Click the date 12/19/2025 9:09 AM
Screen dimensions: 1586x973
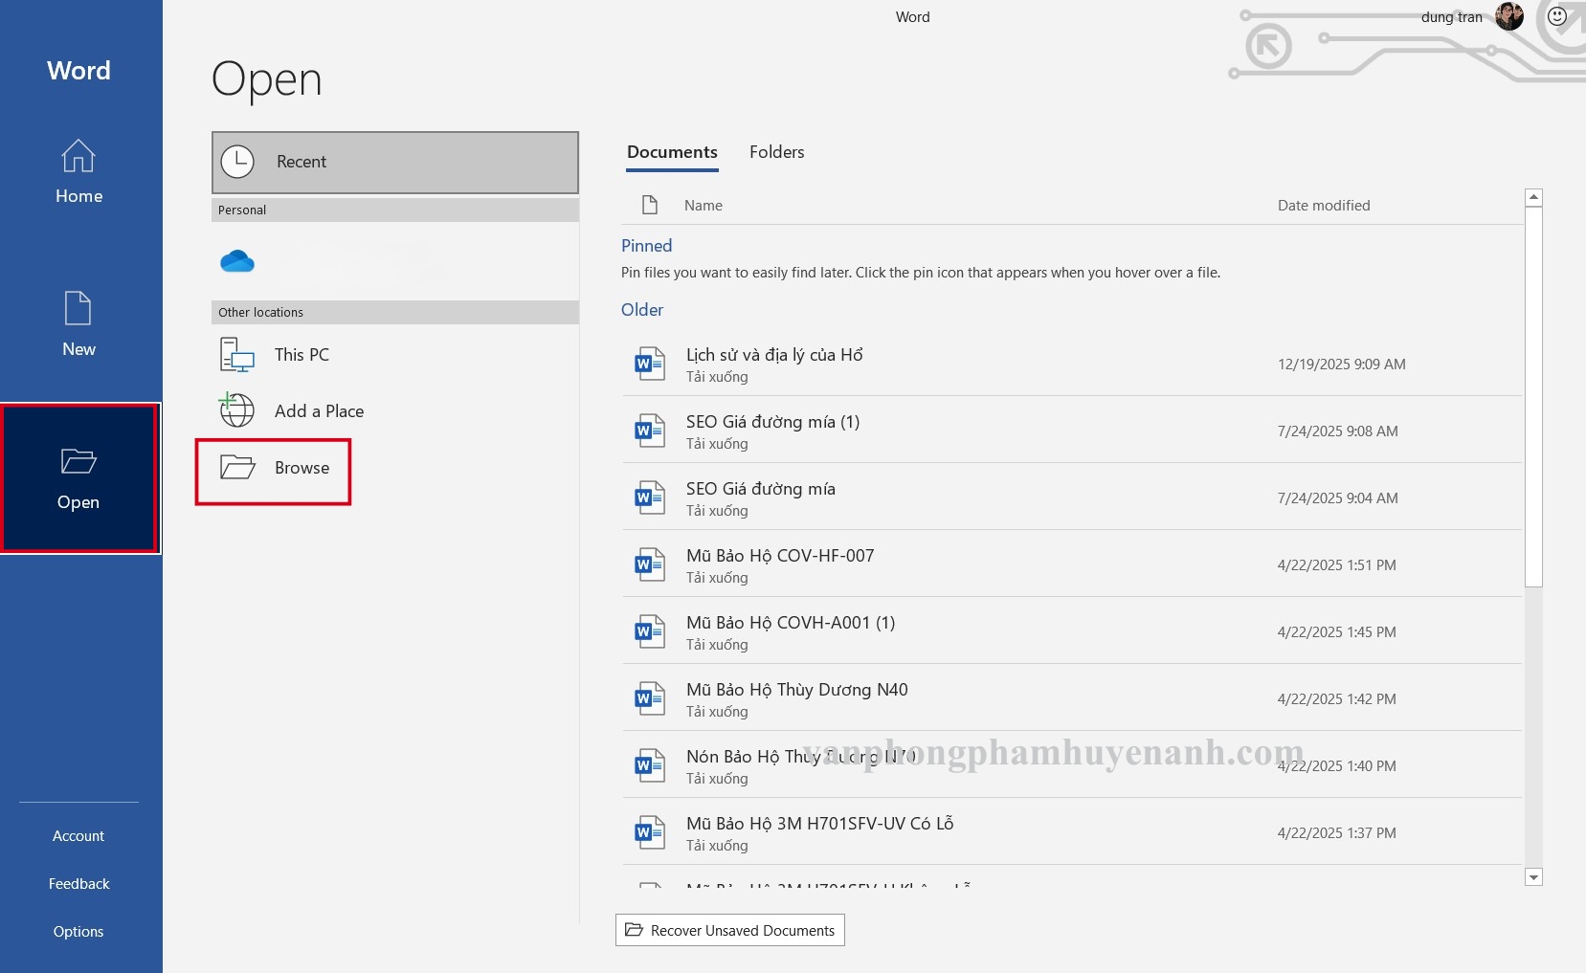click(1341, 365)
